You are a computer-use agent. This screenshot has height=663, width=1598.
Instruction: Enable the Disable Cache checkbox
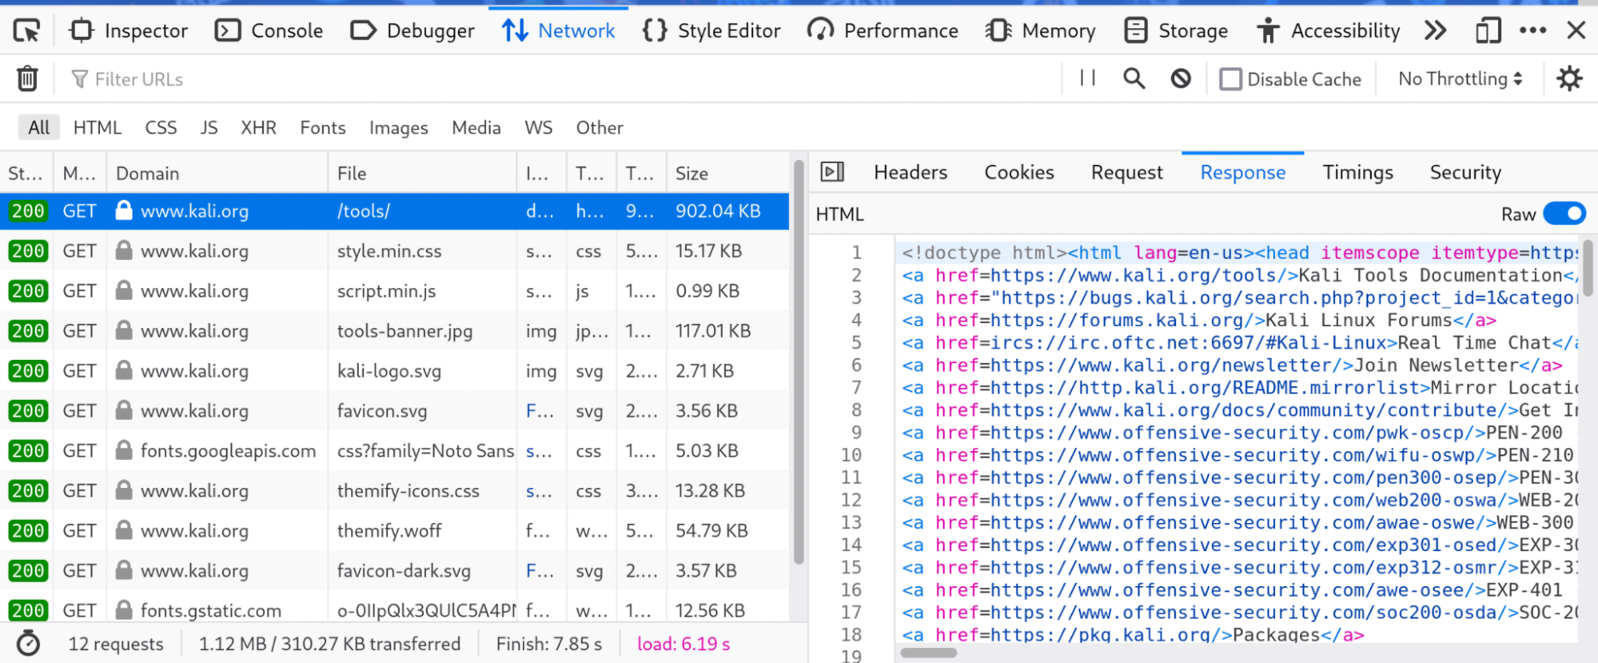(1230, 79)
